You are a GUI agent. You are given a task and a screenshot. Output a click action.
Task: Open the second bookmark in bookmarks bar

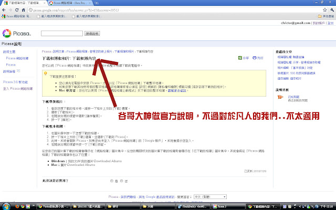51,16
